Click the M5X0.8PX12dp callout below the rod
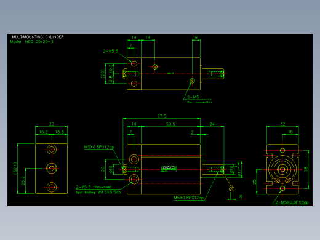Screen dimensions: 320x240 coord(189,198)
